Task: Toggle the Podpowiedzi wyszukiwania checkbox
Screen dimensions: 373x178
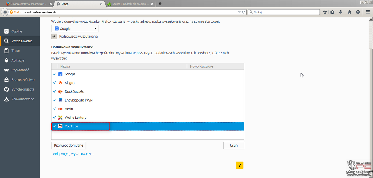Action: (x=54, y=37)
